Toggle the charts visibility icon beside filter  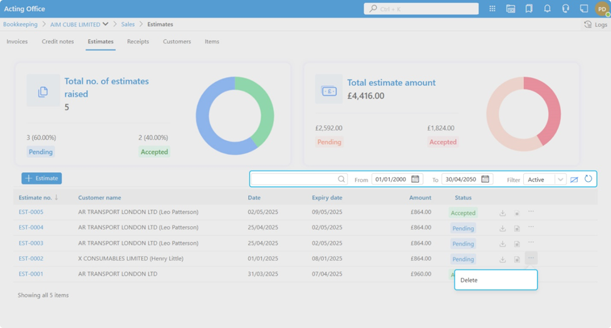[574, 180]
